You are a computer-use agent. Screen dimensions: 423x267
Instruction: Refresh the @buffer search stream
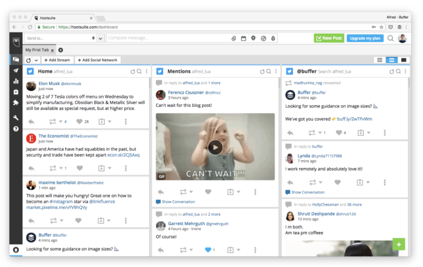point(392,72)
